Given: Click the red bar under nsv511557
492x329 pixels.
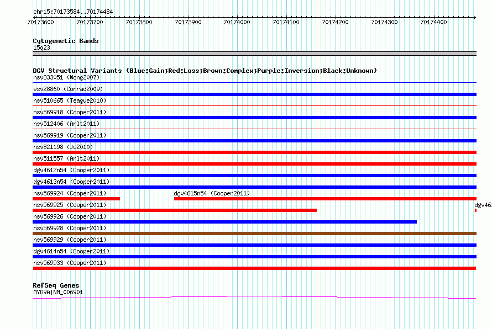Looking at the screenshot, I should 254,164.
